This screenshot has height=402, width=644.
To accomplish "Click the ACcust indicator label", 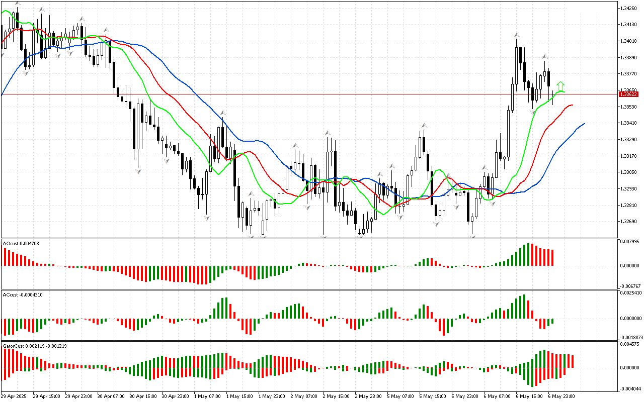I will [22, 294].
